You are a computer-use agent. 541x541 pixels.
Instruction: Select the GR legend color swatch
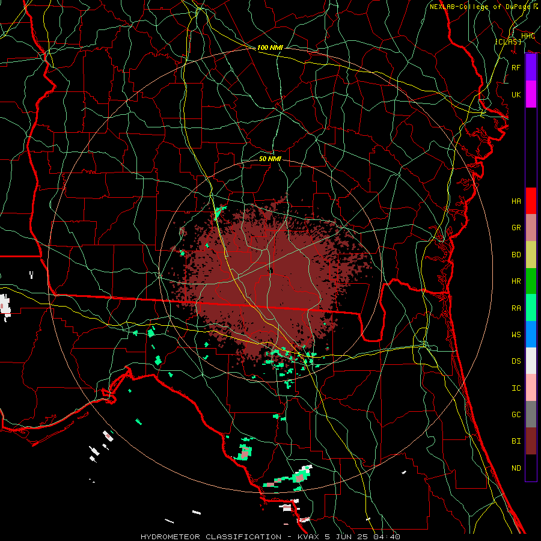[531, 227]
